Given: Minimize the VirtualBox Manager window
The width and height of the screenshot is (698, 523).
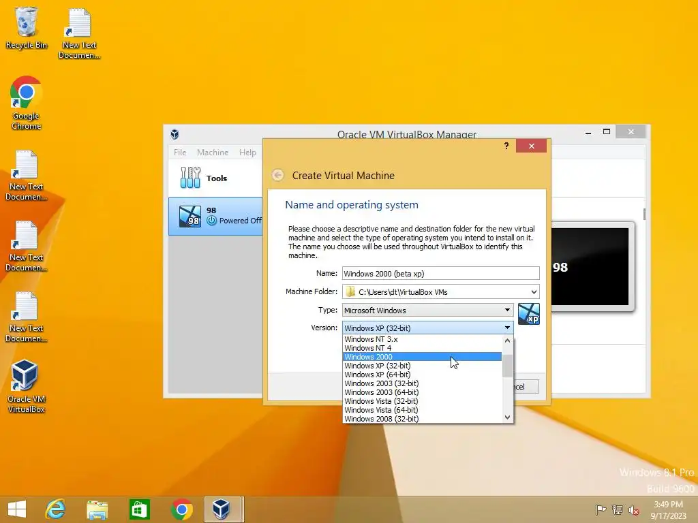Looking at the screenshot, I should [588, 132].
